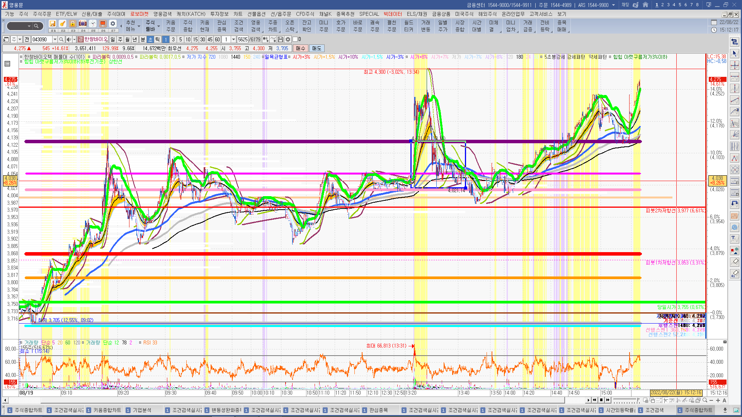Click the rewind button in the replay controls
This screenshot has height=417, width=742.
pos(595,400)
